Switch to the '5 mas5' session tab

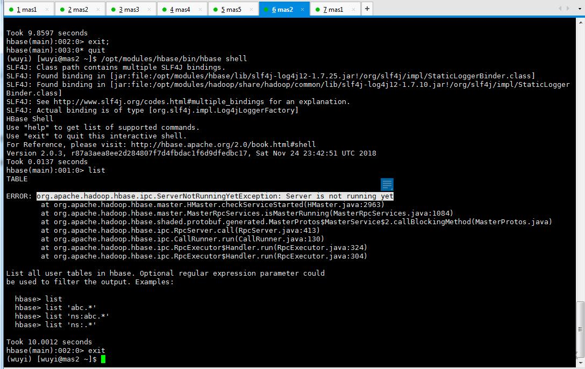click(x=233, y=9)
